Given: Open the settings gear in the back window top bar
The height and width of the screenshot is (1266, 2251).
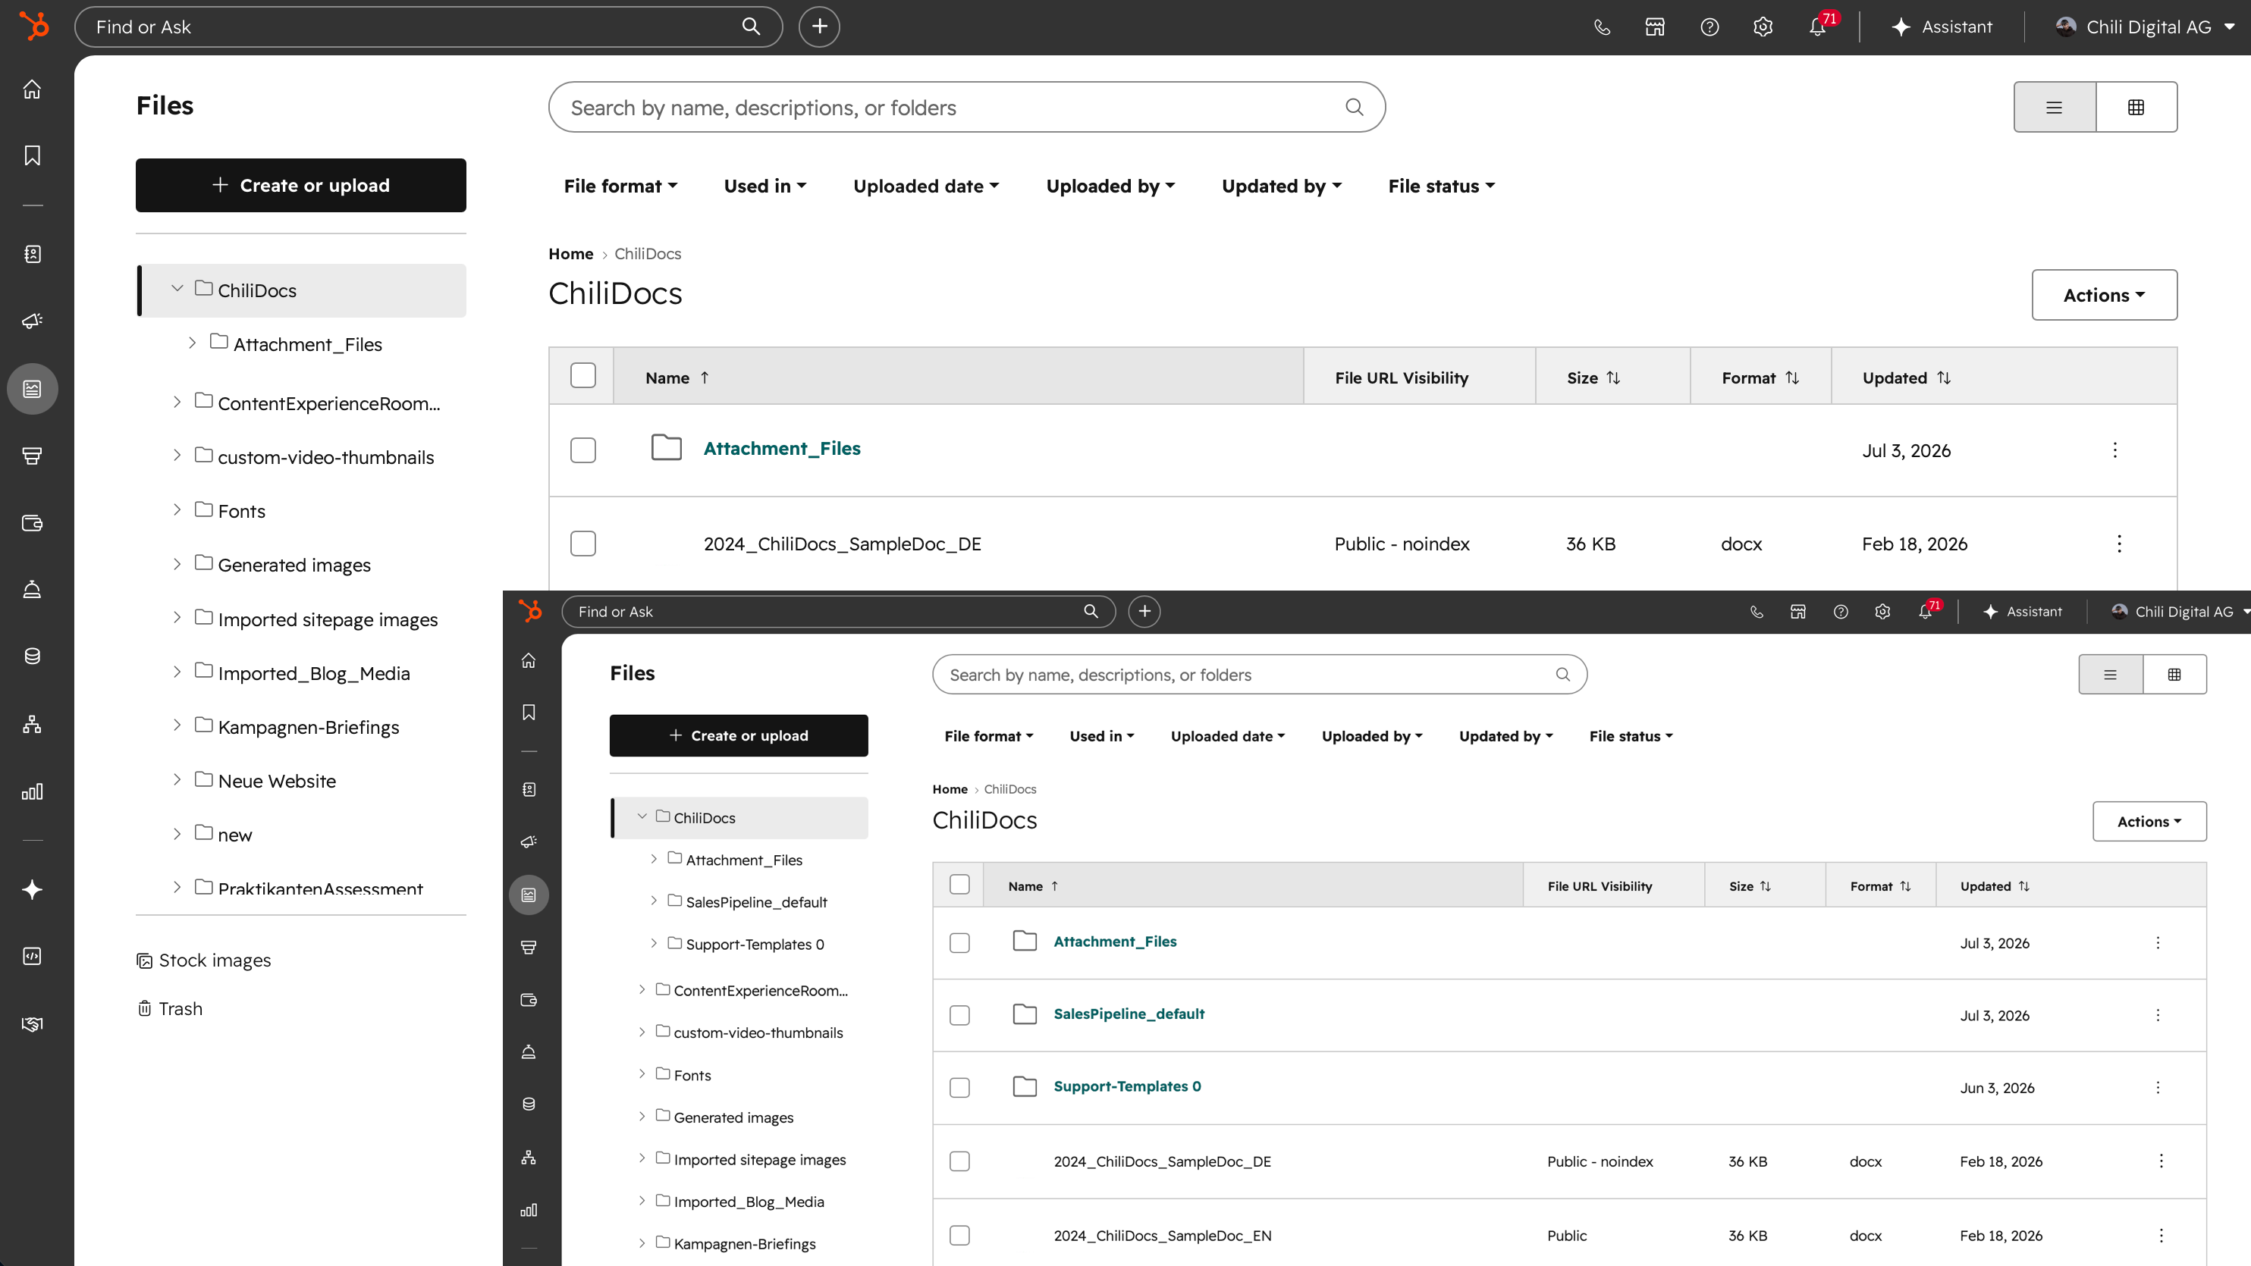Looking at the screenshot, I should coord(1763,27).
